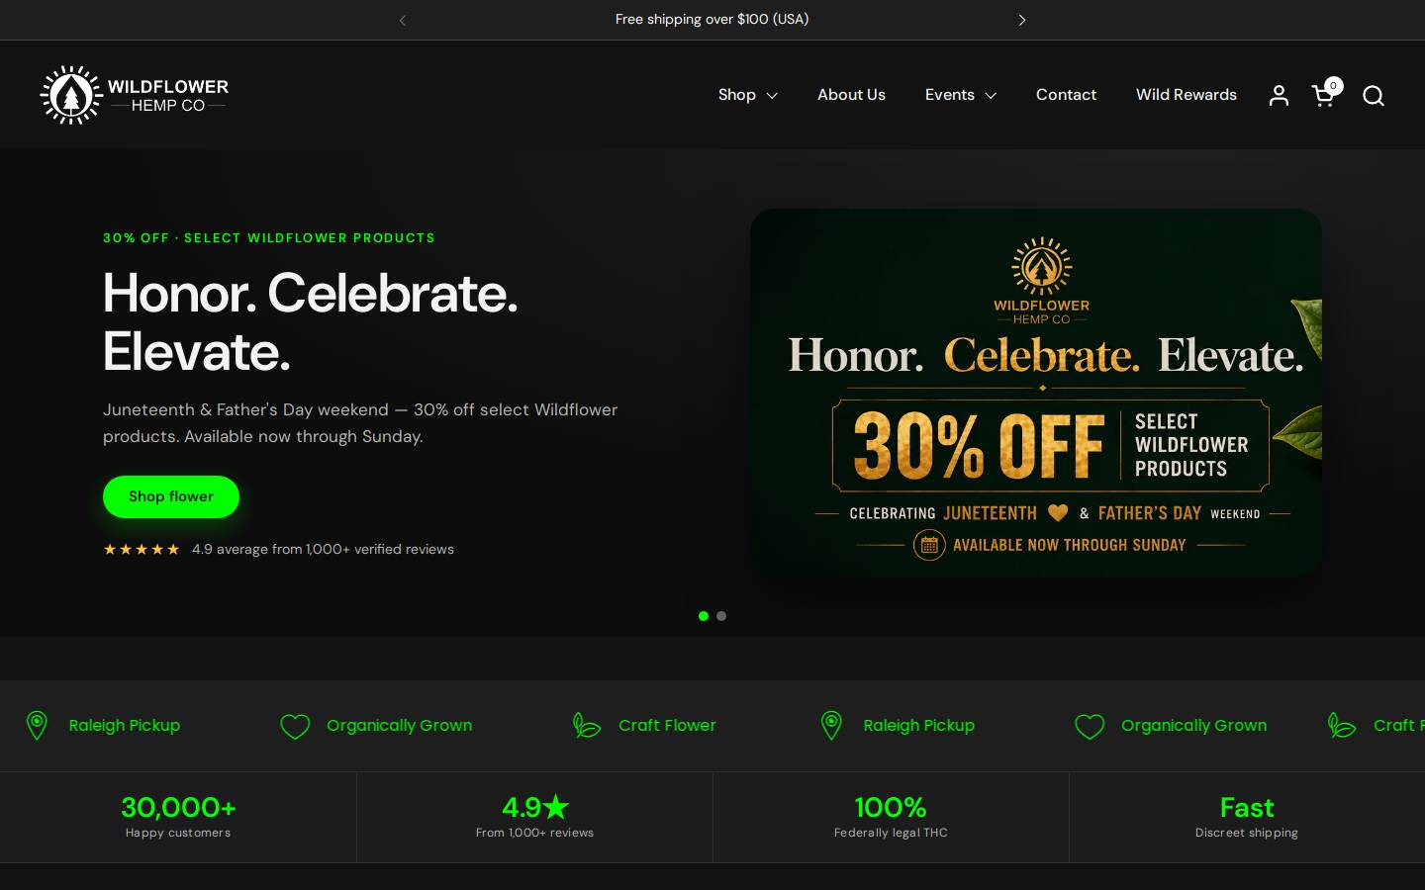Click the Shop flower button
This screenshot has width=1425, height=890.
click(171, 496)
